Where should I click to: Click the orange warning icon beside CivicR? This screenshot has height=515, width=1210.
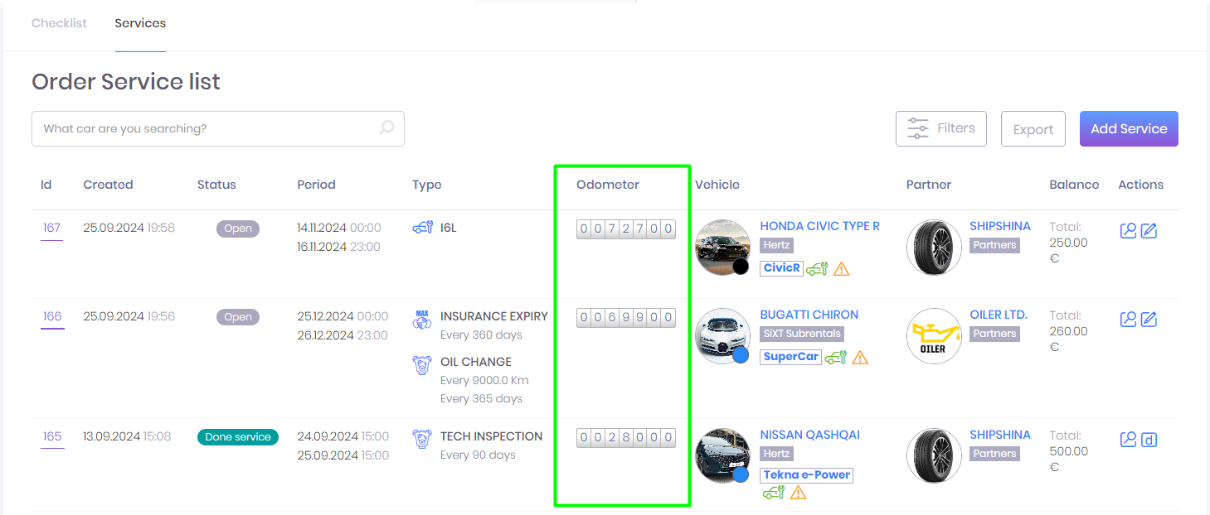(842, 268)
